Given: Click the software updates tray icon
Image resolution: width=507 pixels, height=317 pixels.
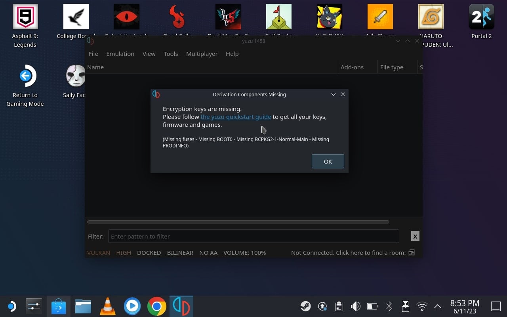Looking at the screenshot, I should pyautogui.click(x=322, y=306).
